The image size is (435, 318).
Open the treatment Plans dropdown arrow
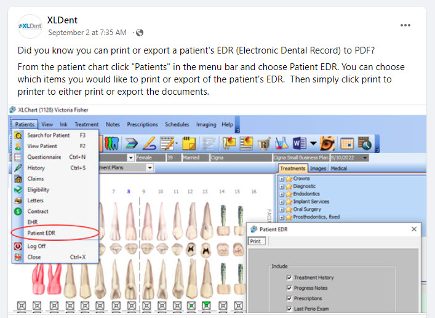click(150, 168)
